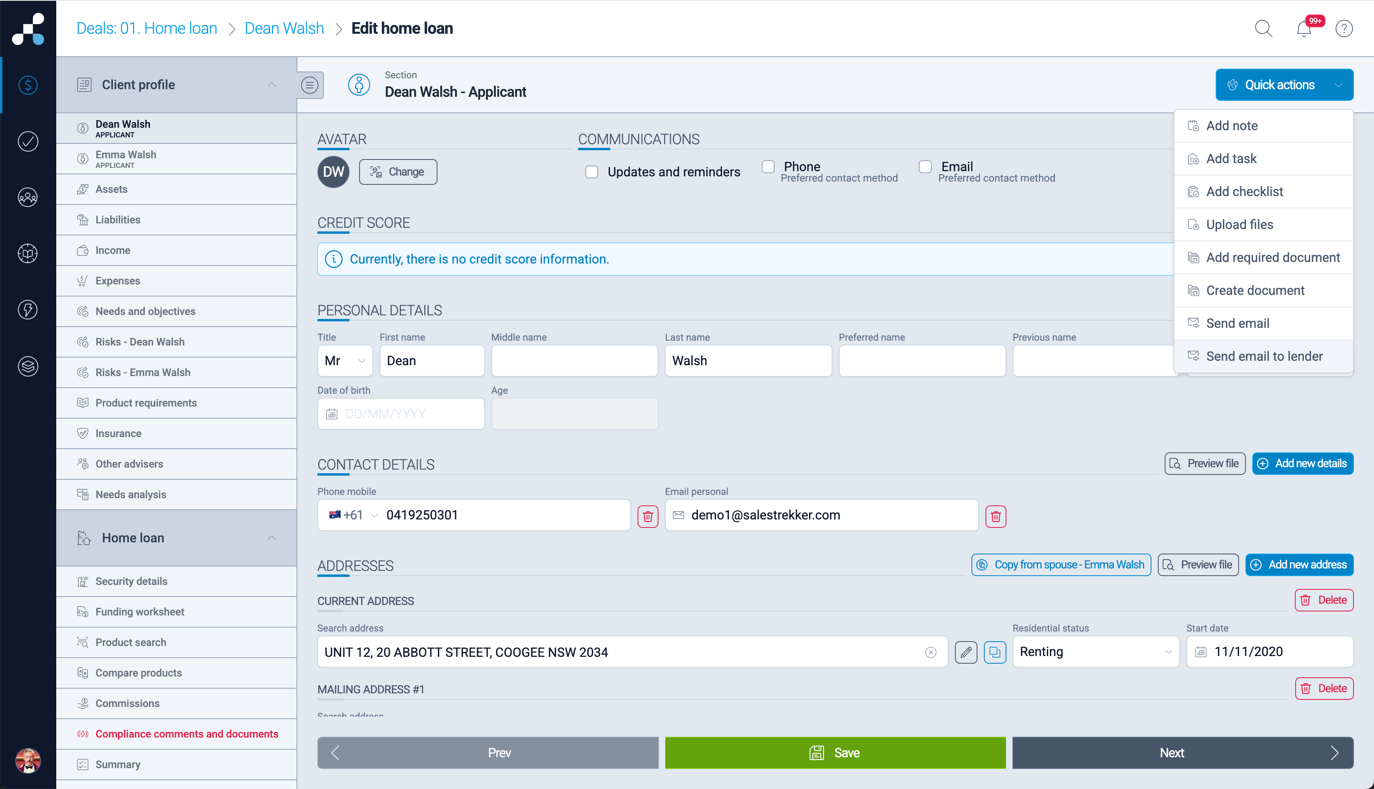Select Add required document
The width and height of the screenshot is (1374, 789).
pos(1264,258)
